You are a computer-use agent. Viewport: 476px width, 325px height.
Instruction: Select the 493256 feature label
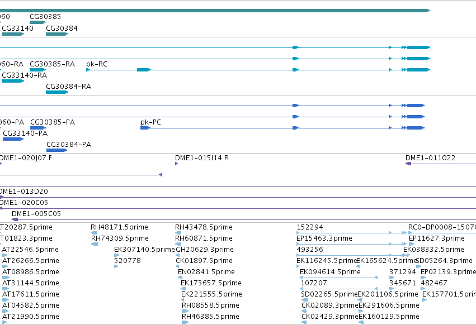point(310,250)
